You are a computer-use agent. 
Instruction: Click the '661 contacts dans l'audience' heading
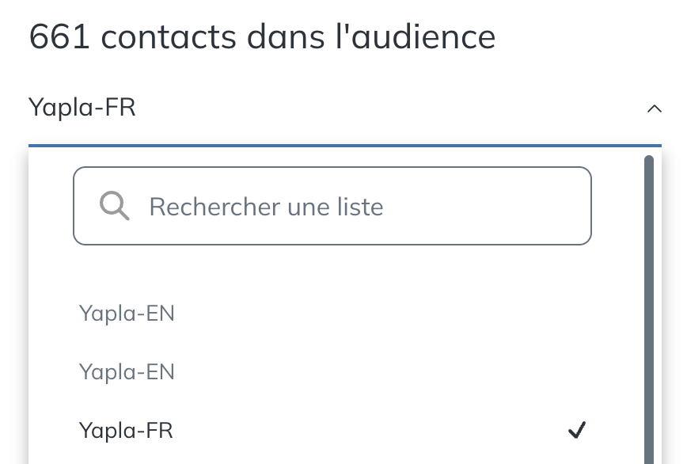click(262, 36)
